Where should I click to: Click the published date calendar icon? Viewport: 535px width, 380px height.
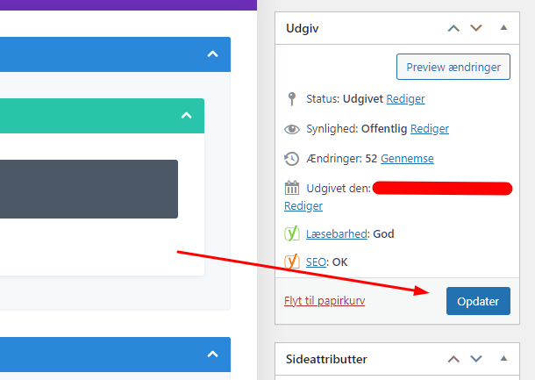(x=292, y=188)
